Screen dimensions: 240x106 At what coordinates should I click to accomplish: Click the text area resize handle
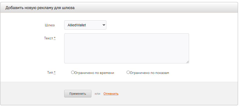(188, 62)
